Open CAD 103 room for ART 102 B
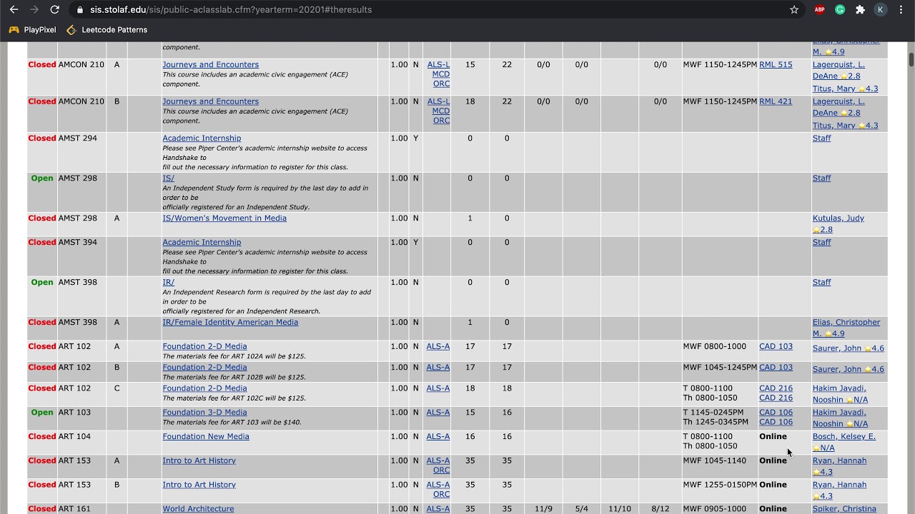The width and height of the screenshot is (915, 514). (x=776, y=368)
